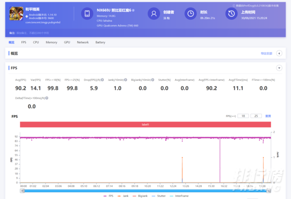
Task: Click the FPS threshold field showing 18
Action: click(x=243, y=116)
